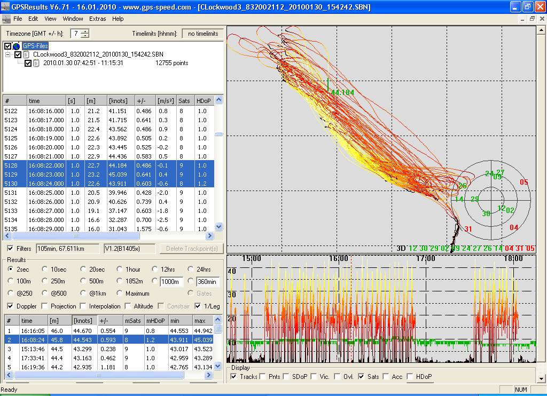
Task: Click the GPSResults application icon in the title bar
Action: point(6,7)
